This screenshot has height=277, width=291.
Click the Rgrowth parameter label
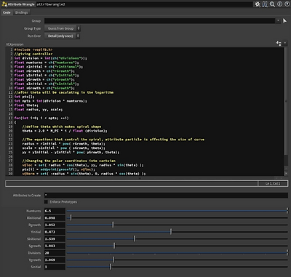pos(35,225)
